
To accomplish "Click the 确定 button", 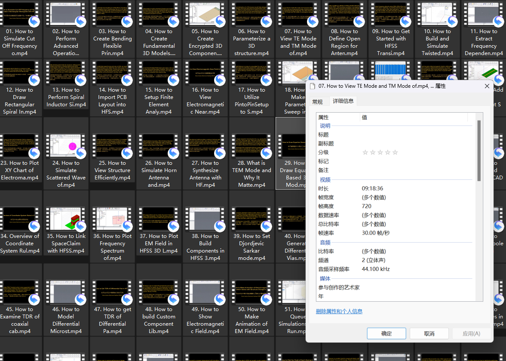I will click(x=386, y=333).
